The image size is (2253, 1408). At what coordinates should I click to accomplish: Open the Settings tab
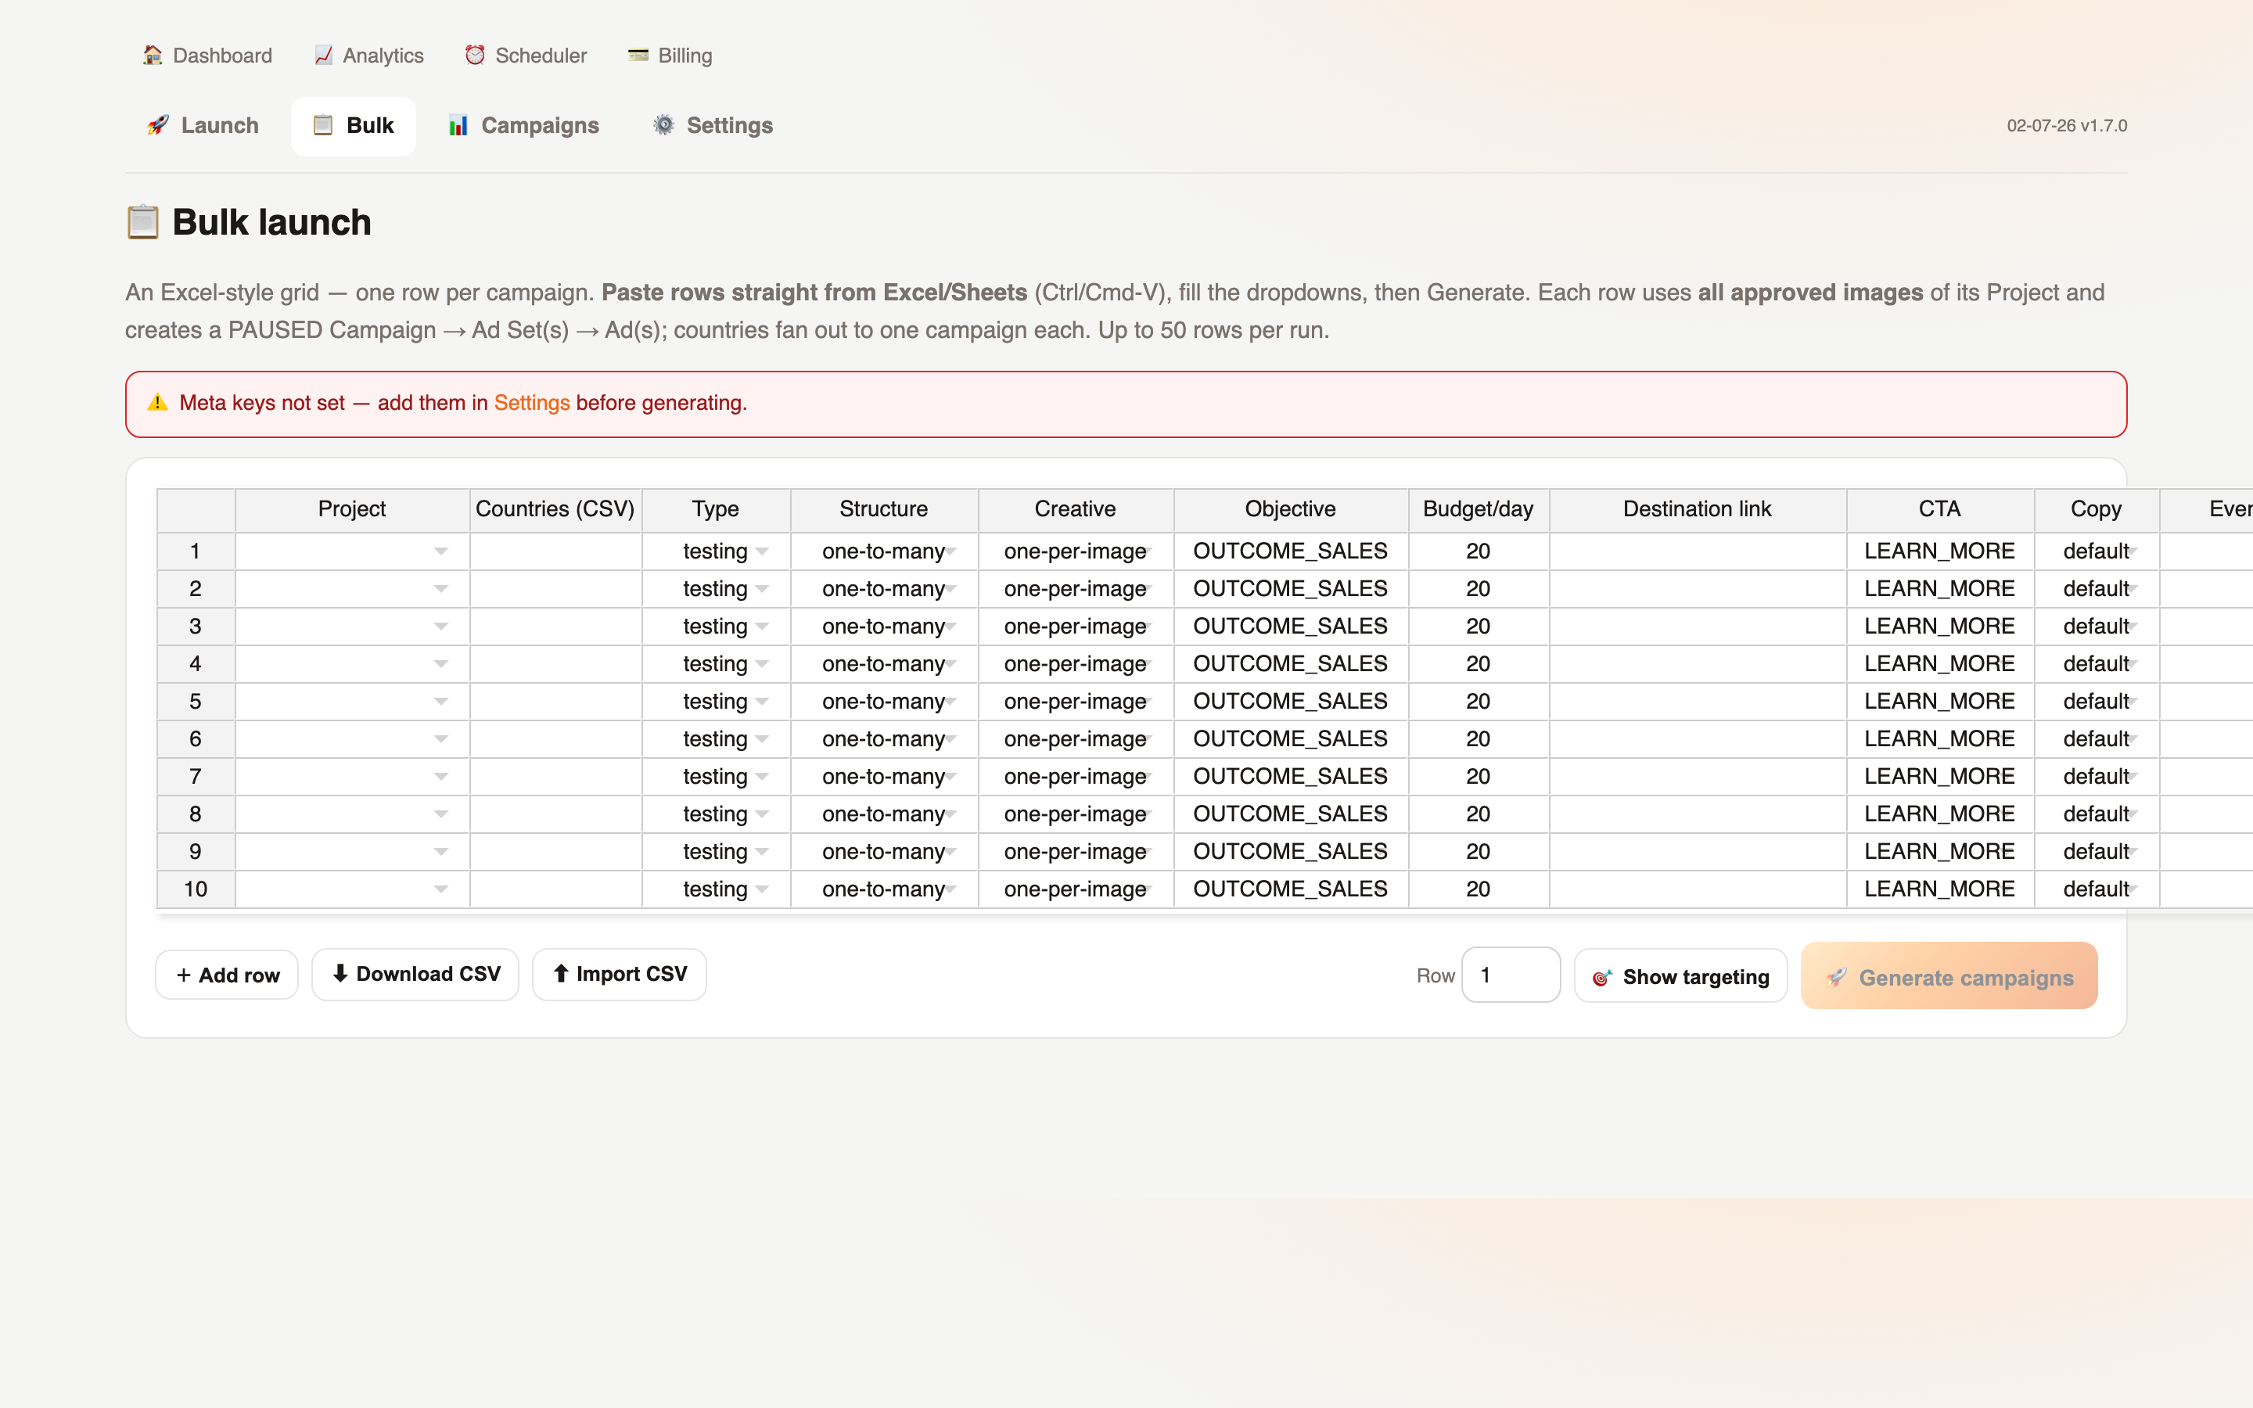713,125
